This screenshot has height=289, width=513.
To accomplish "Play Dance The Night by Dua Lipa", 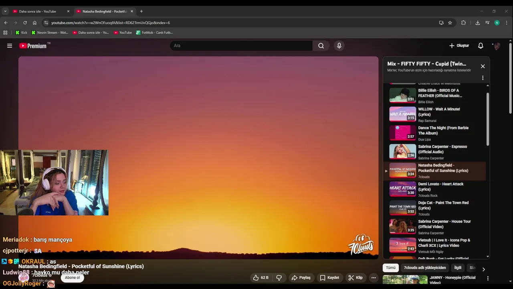I will coord(435,133).
